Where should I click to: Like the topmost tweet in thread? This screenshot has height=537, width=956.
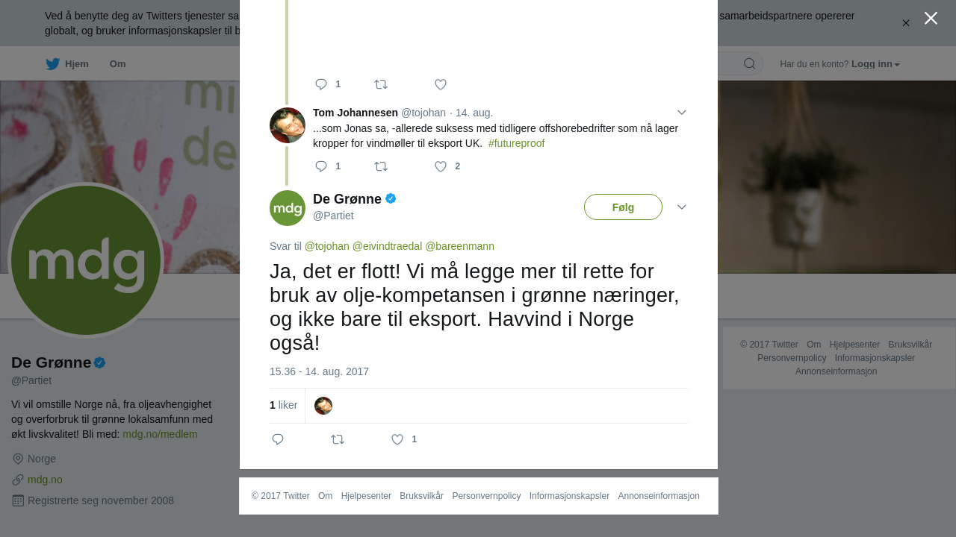441,84
